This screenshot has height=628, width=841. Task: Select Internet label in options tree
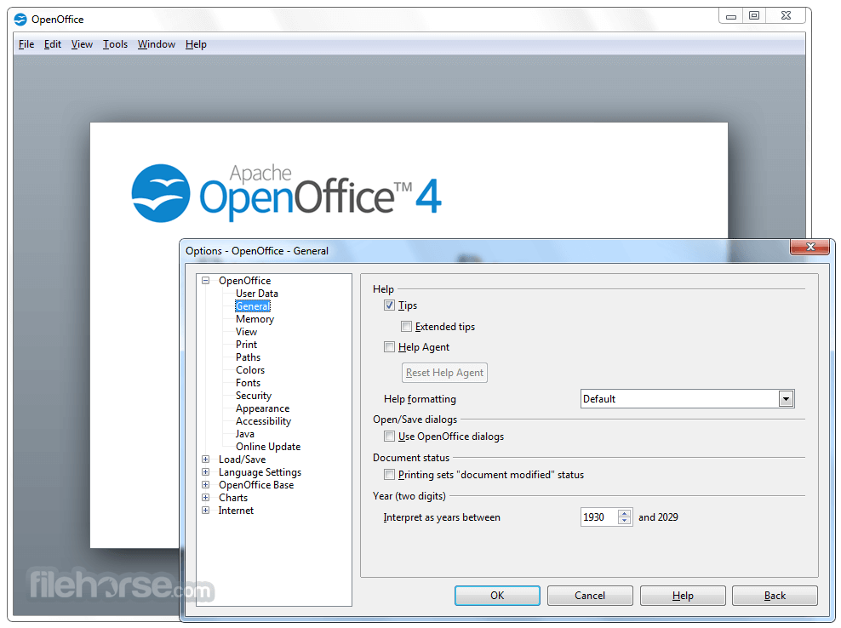[x=236, y=510]
